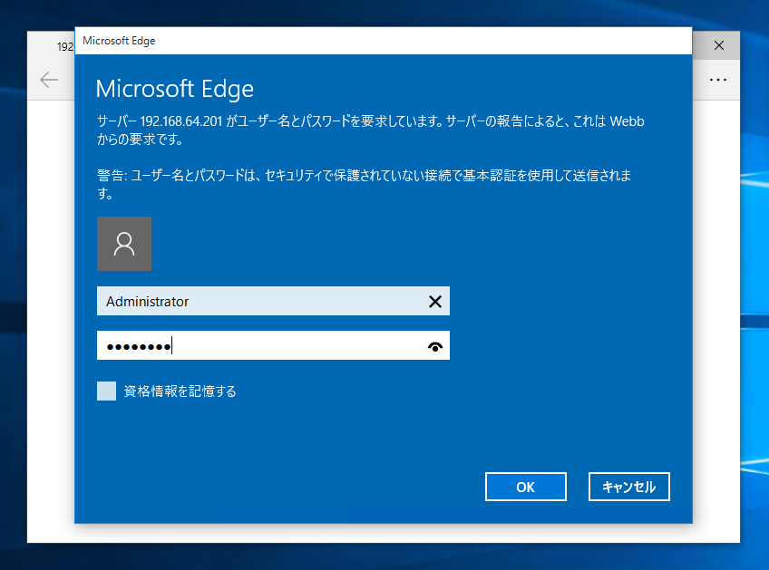Reveal the password with the eye icon
The height and width of the screenshot is (570, 769).
pyautogui.click(x=435, y=346)
